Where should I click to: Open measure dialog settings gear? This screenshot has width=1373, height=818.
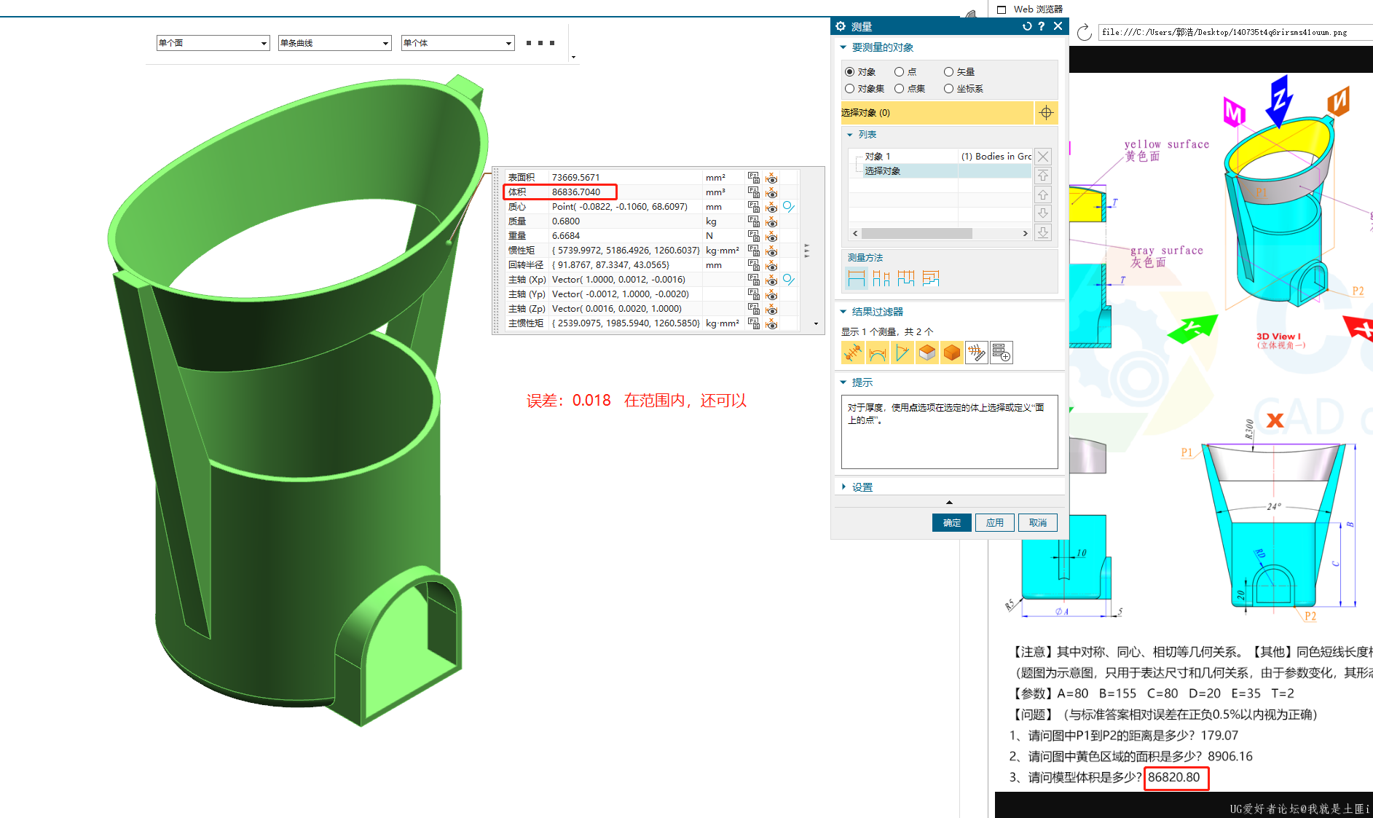coord(841,26)
